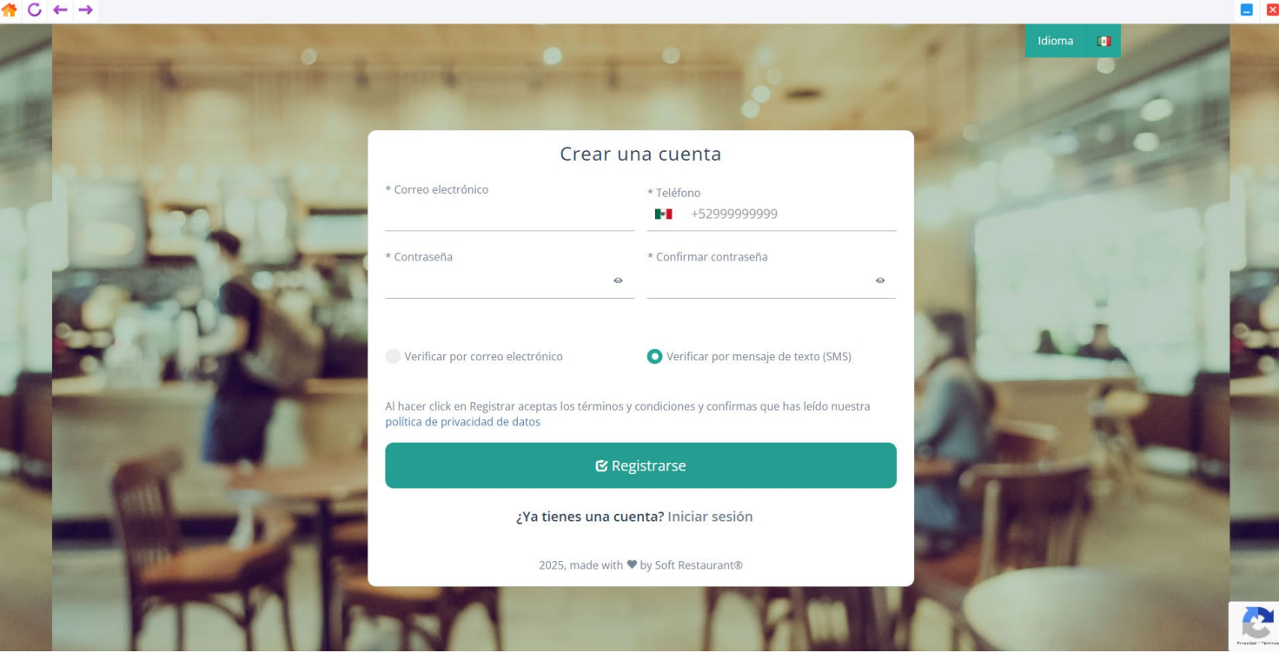Open the phone country flag selector
Screen dimensions: 1279x653
coord(664,214)
